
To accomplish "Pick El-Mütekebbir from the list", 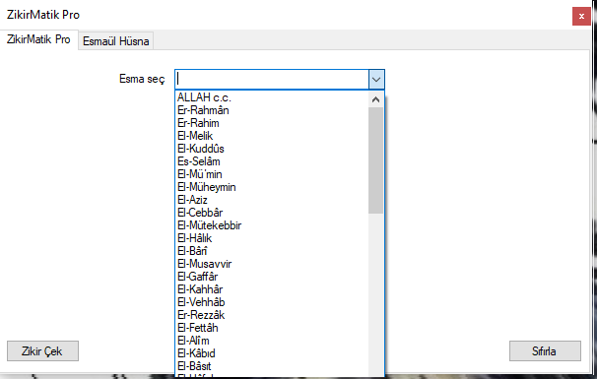I will 272,225.
